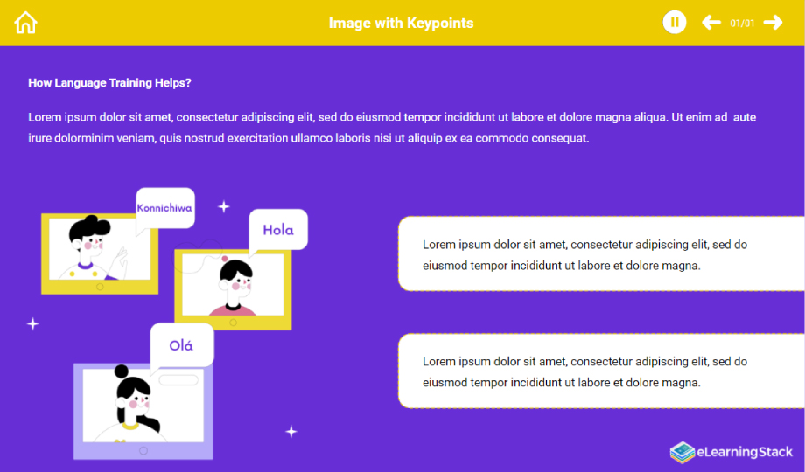
Task: Click the small blank bubble in purple frame
Action: (178, 379)
